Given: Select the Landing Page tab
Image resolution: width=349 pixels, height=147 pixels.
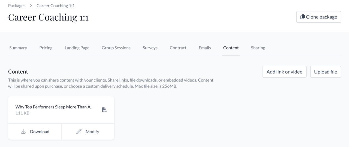Looking at the screenshot, I should [x=77, y=48].
